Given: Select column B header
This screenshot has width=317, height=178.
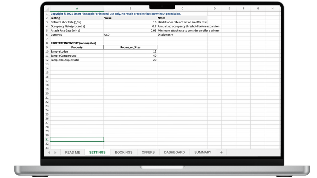Looking at the screenshot, I should (x=130, y=9).
